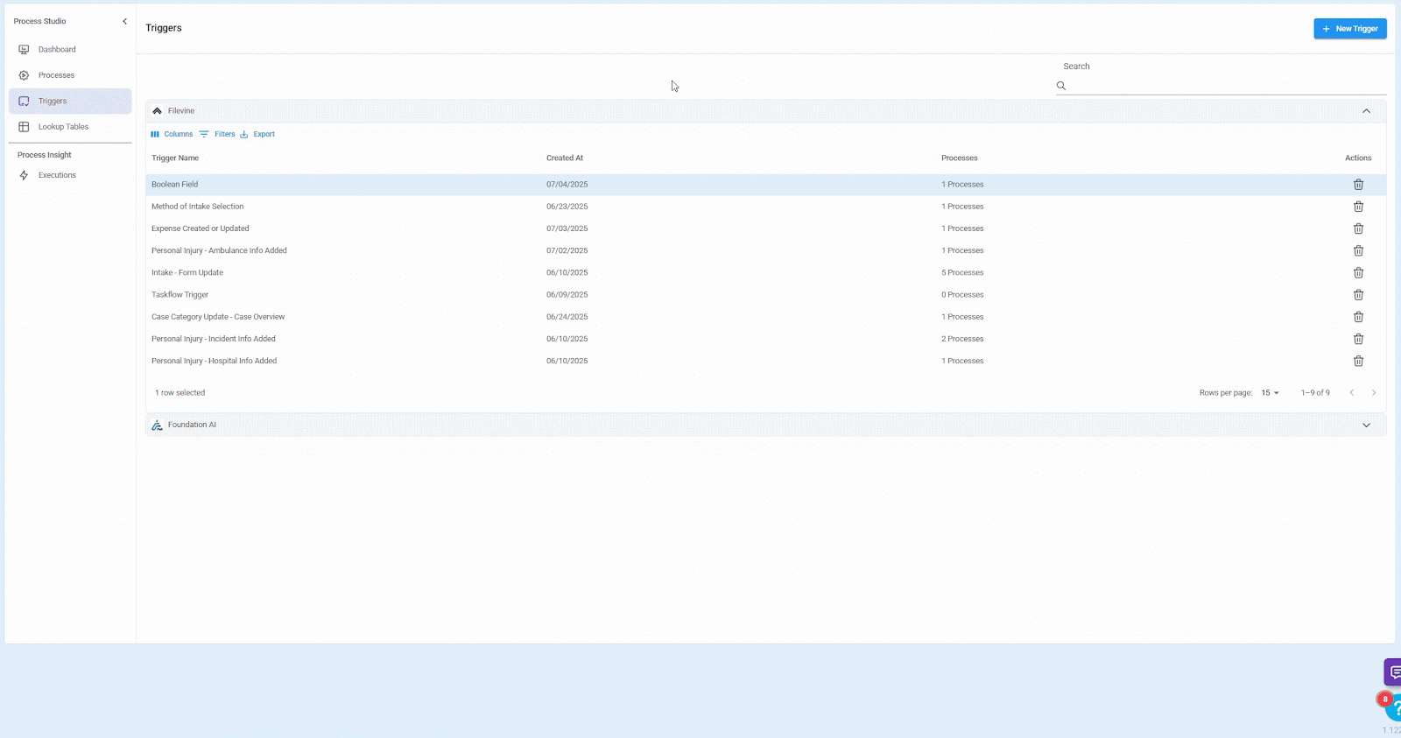Delete Personal Injury - Hospital Info Added trigger

pos(1358,361)
